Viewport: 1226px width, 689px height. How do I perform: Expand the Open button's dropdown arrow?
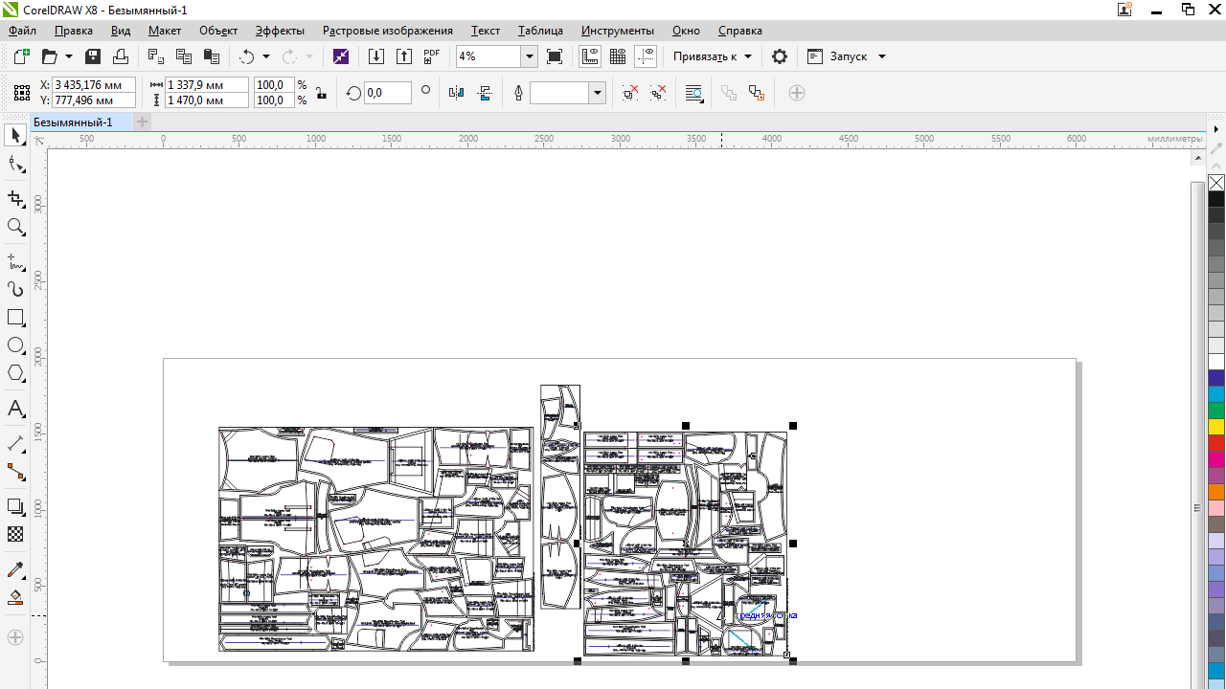[69, 56]
